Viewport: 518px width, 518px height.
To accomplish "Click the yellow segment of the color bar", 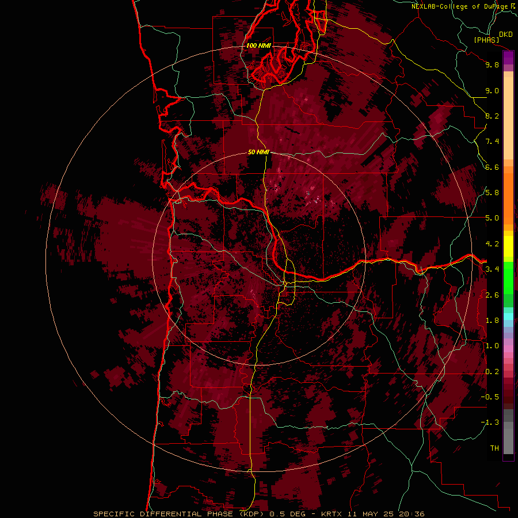I will 508,246.
